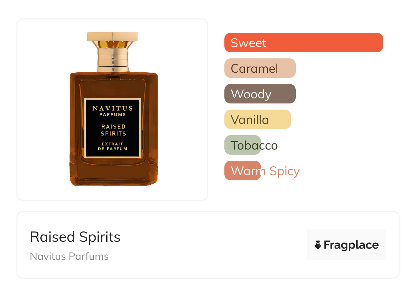Select the Warm Spicy accord bar
This screenshot has width=416, height=295.
coord(242,171)
